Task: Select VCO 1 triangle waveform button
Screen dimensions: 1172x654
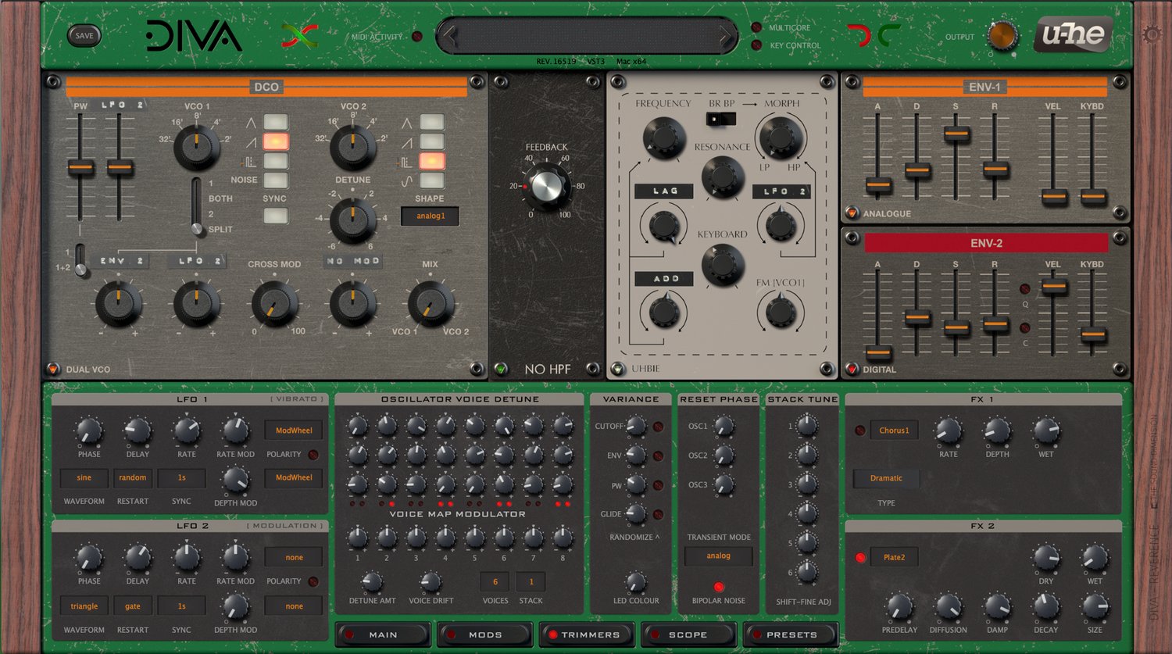Action: point(275,122)
